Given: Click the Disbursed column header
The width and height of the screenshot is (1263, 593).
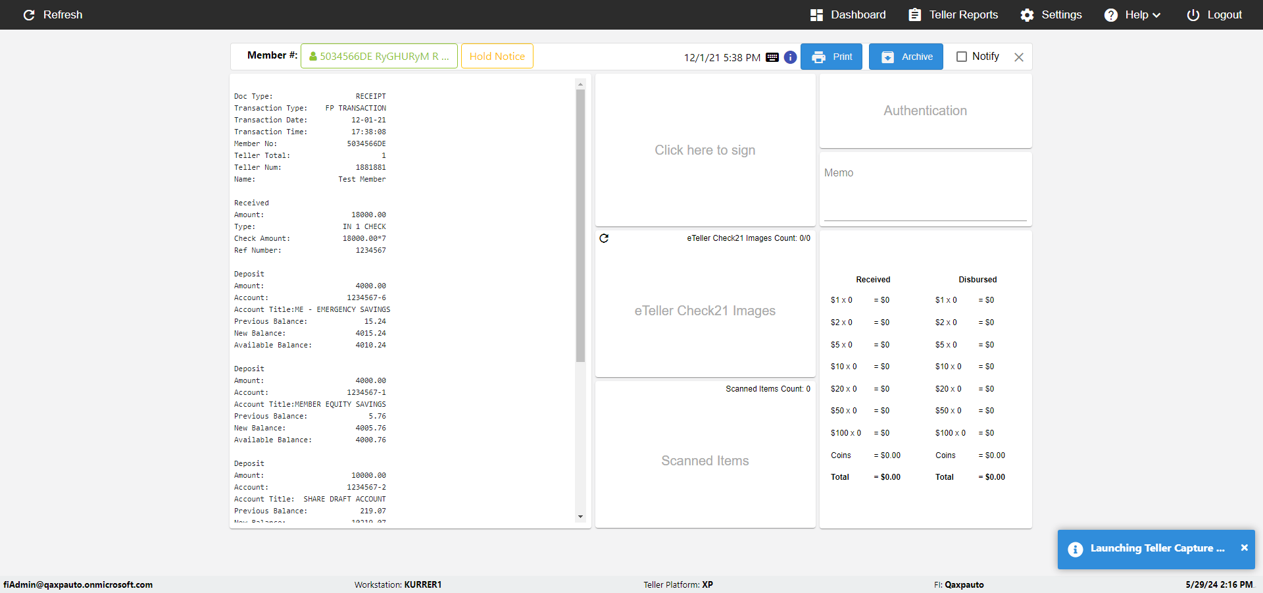Looking at the screenshot, I should 978,280.
